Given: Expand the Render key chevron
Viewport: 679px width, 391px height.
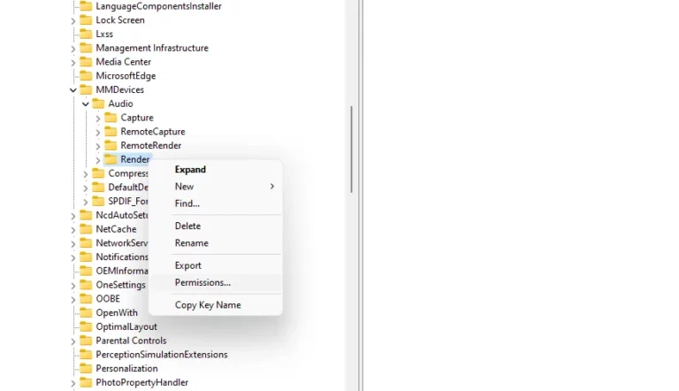Looking at the screenshot, I should pyautogui.click(x=98, y=160).
